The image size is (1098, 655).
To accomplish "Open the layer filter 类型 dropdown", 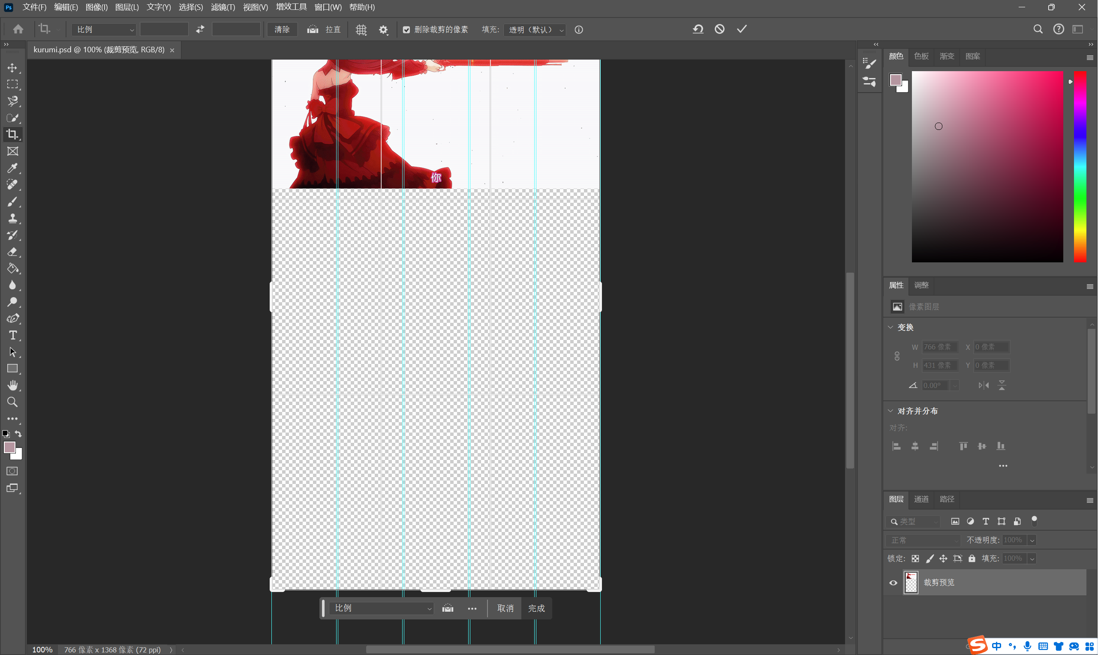I will point(914,522).
